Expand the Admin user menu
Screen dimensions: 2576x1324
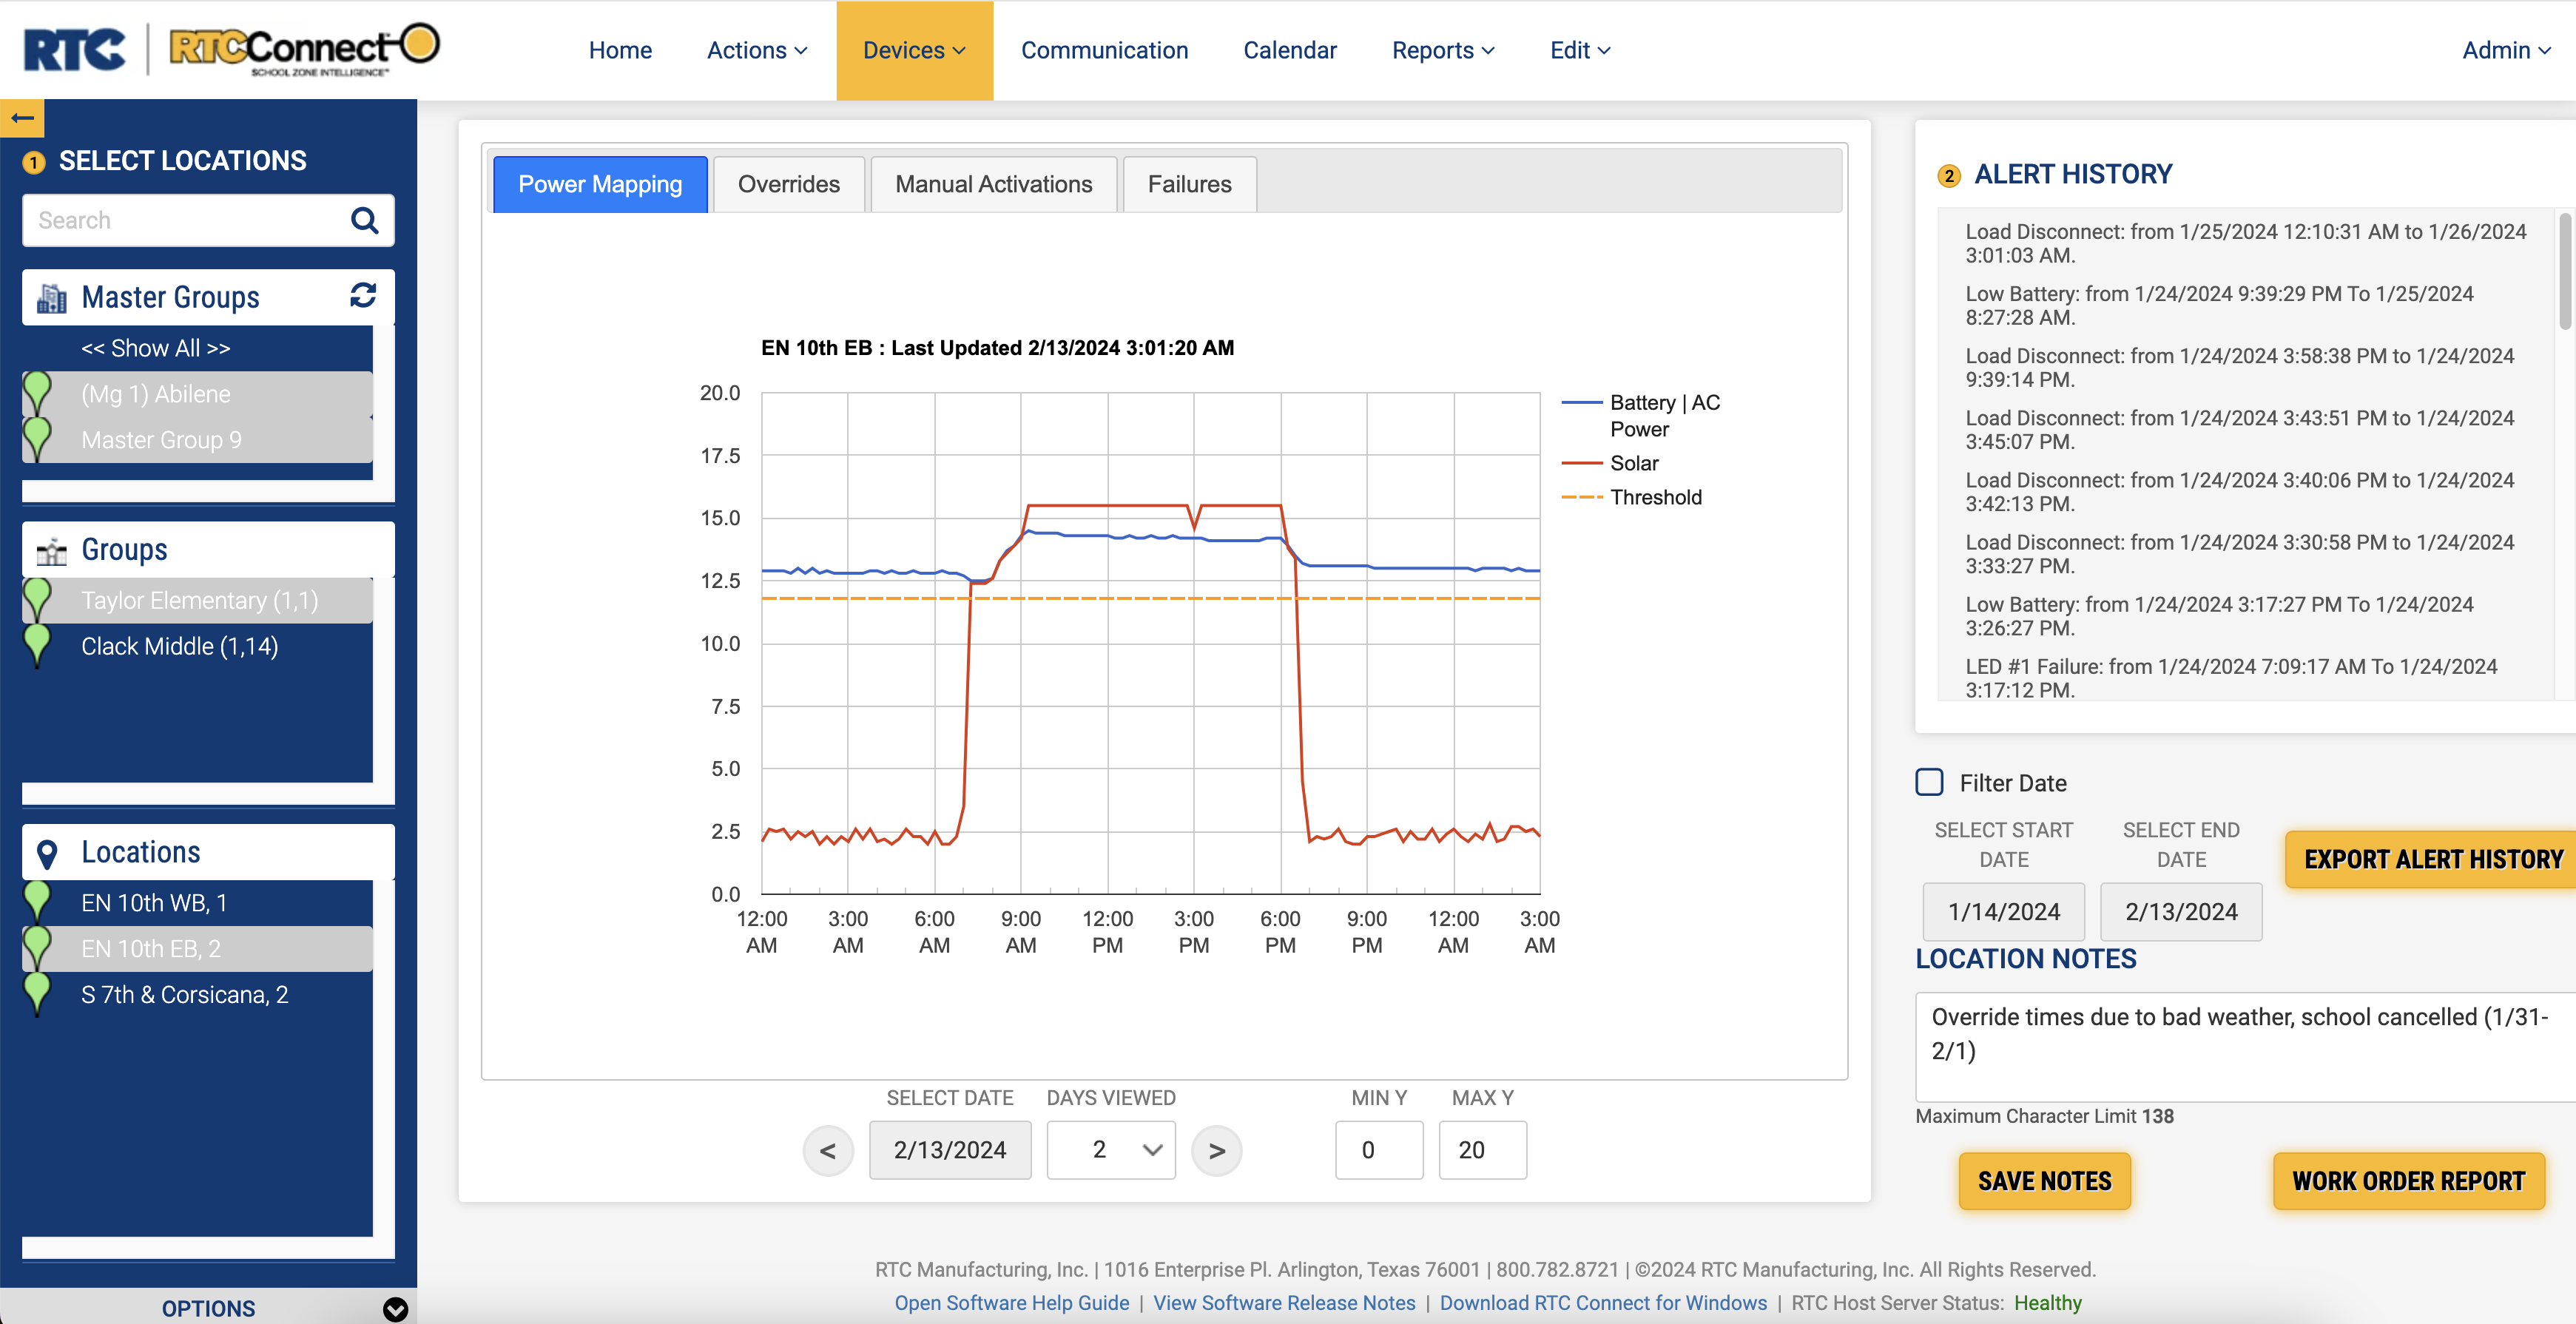[x=2506, y=50]
